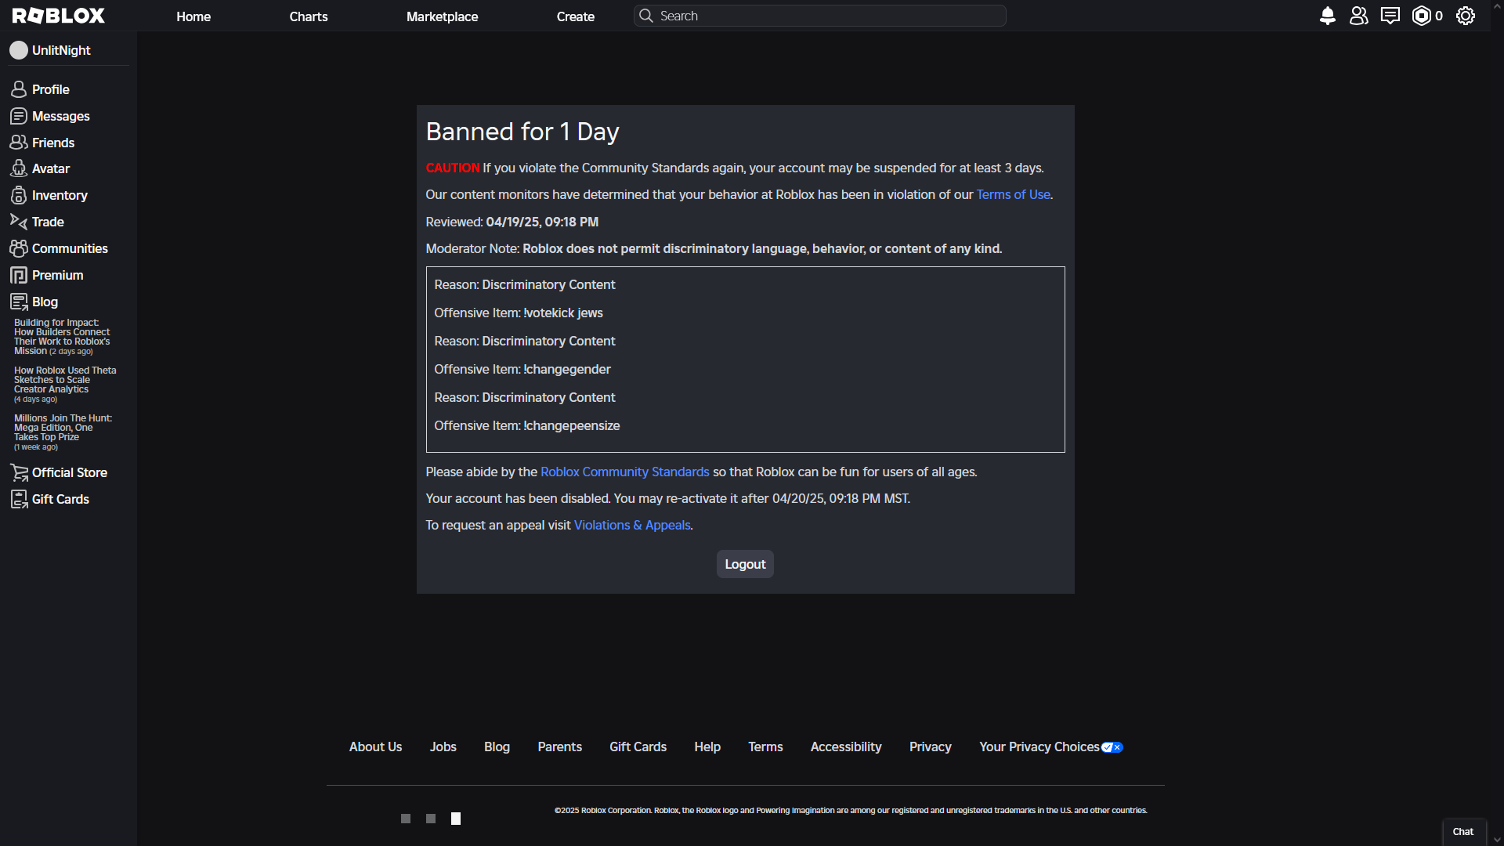Click the Avatar sidebar label
This screenshot has width=1504, height=846.
coord(51,168)
